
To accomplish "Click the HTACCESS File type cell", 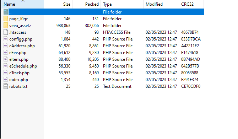I will tap(117, 32).
